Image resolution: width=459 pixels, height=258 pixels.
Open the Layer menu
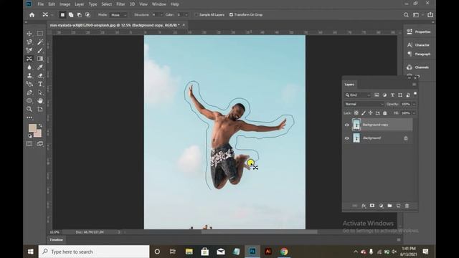(x=79, y=4)
